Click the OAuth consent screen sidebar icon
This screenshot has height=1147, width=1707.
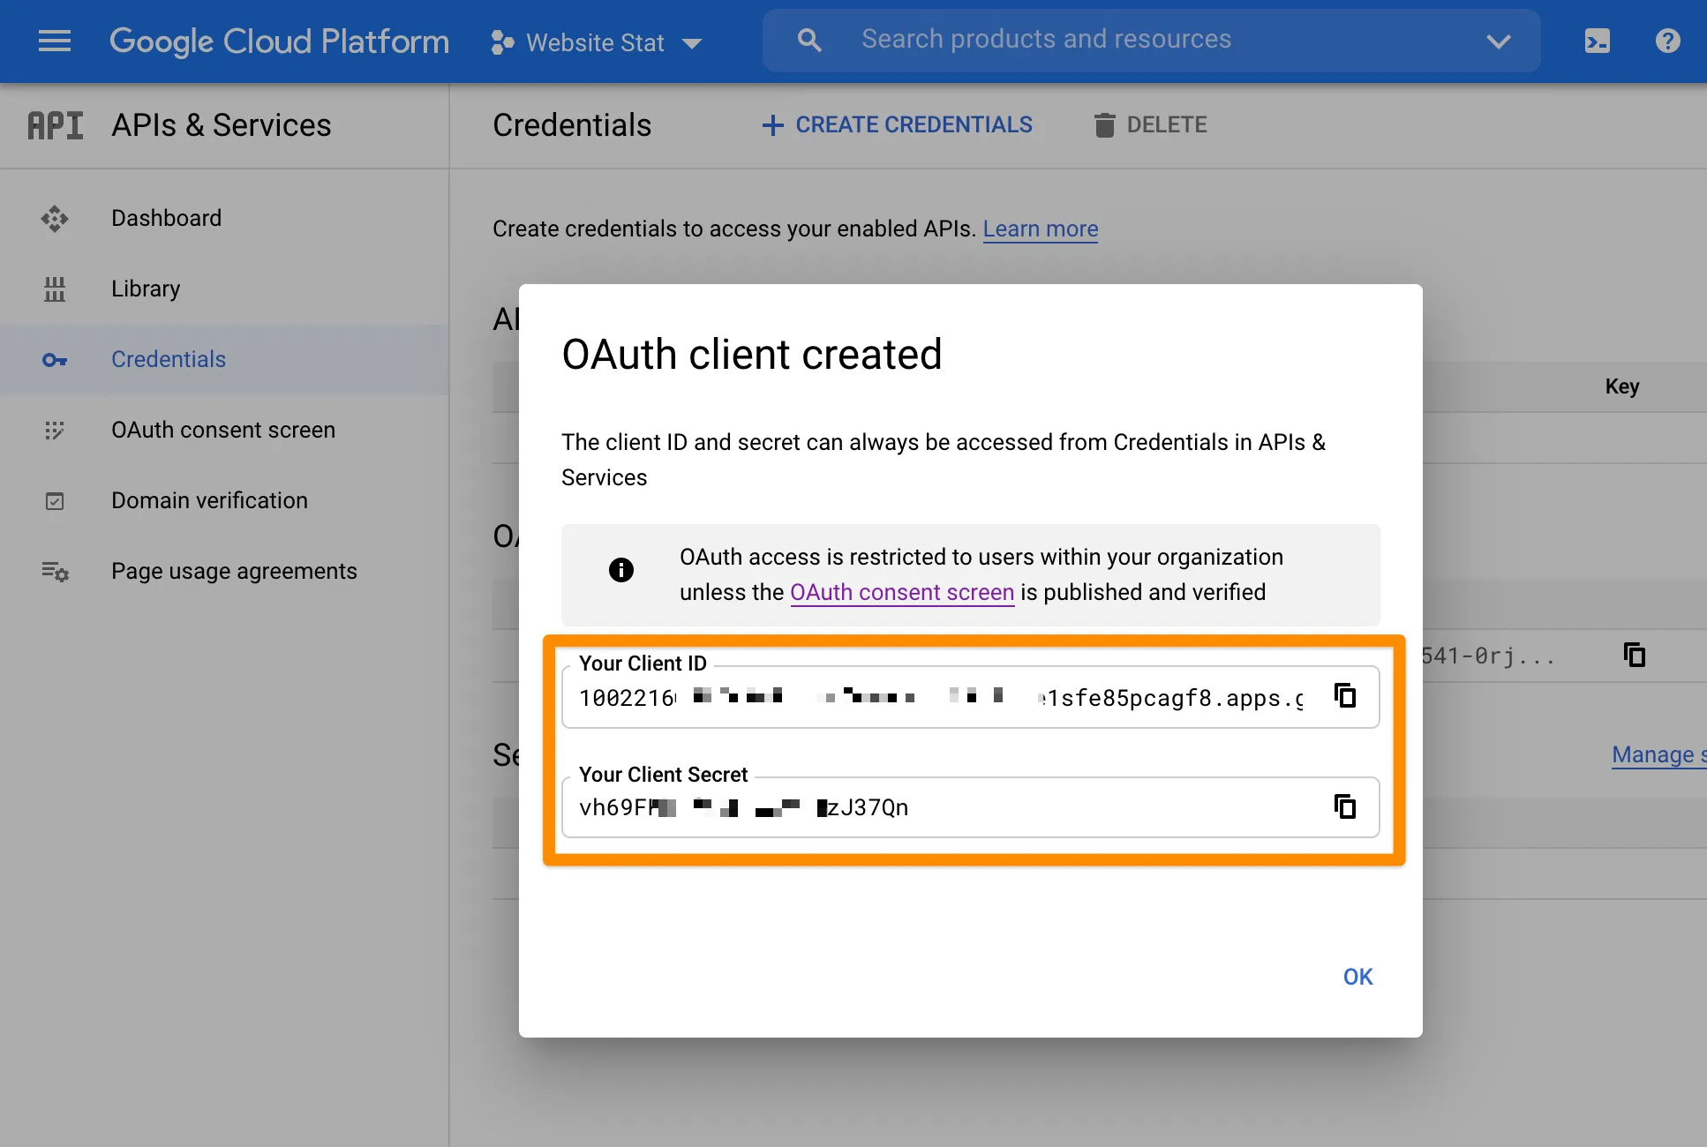(x=55, y=430)
